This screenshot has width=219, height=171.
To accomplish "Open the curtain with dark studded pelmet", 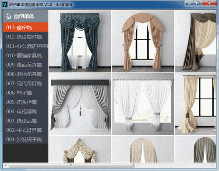I will 80,104.
